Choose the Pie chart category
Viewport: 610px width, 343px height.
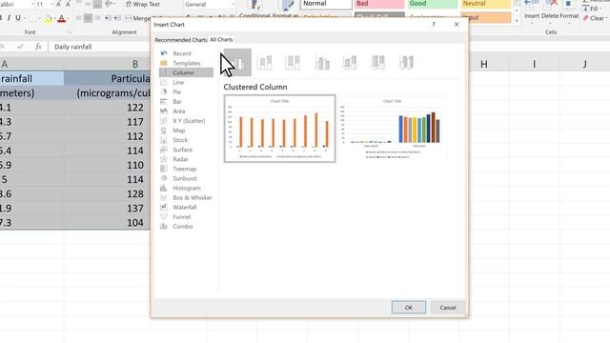click(x=186, y=91)
